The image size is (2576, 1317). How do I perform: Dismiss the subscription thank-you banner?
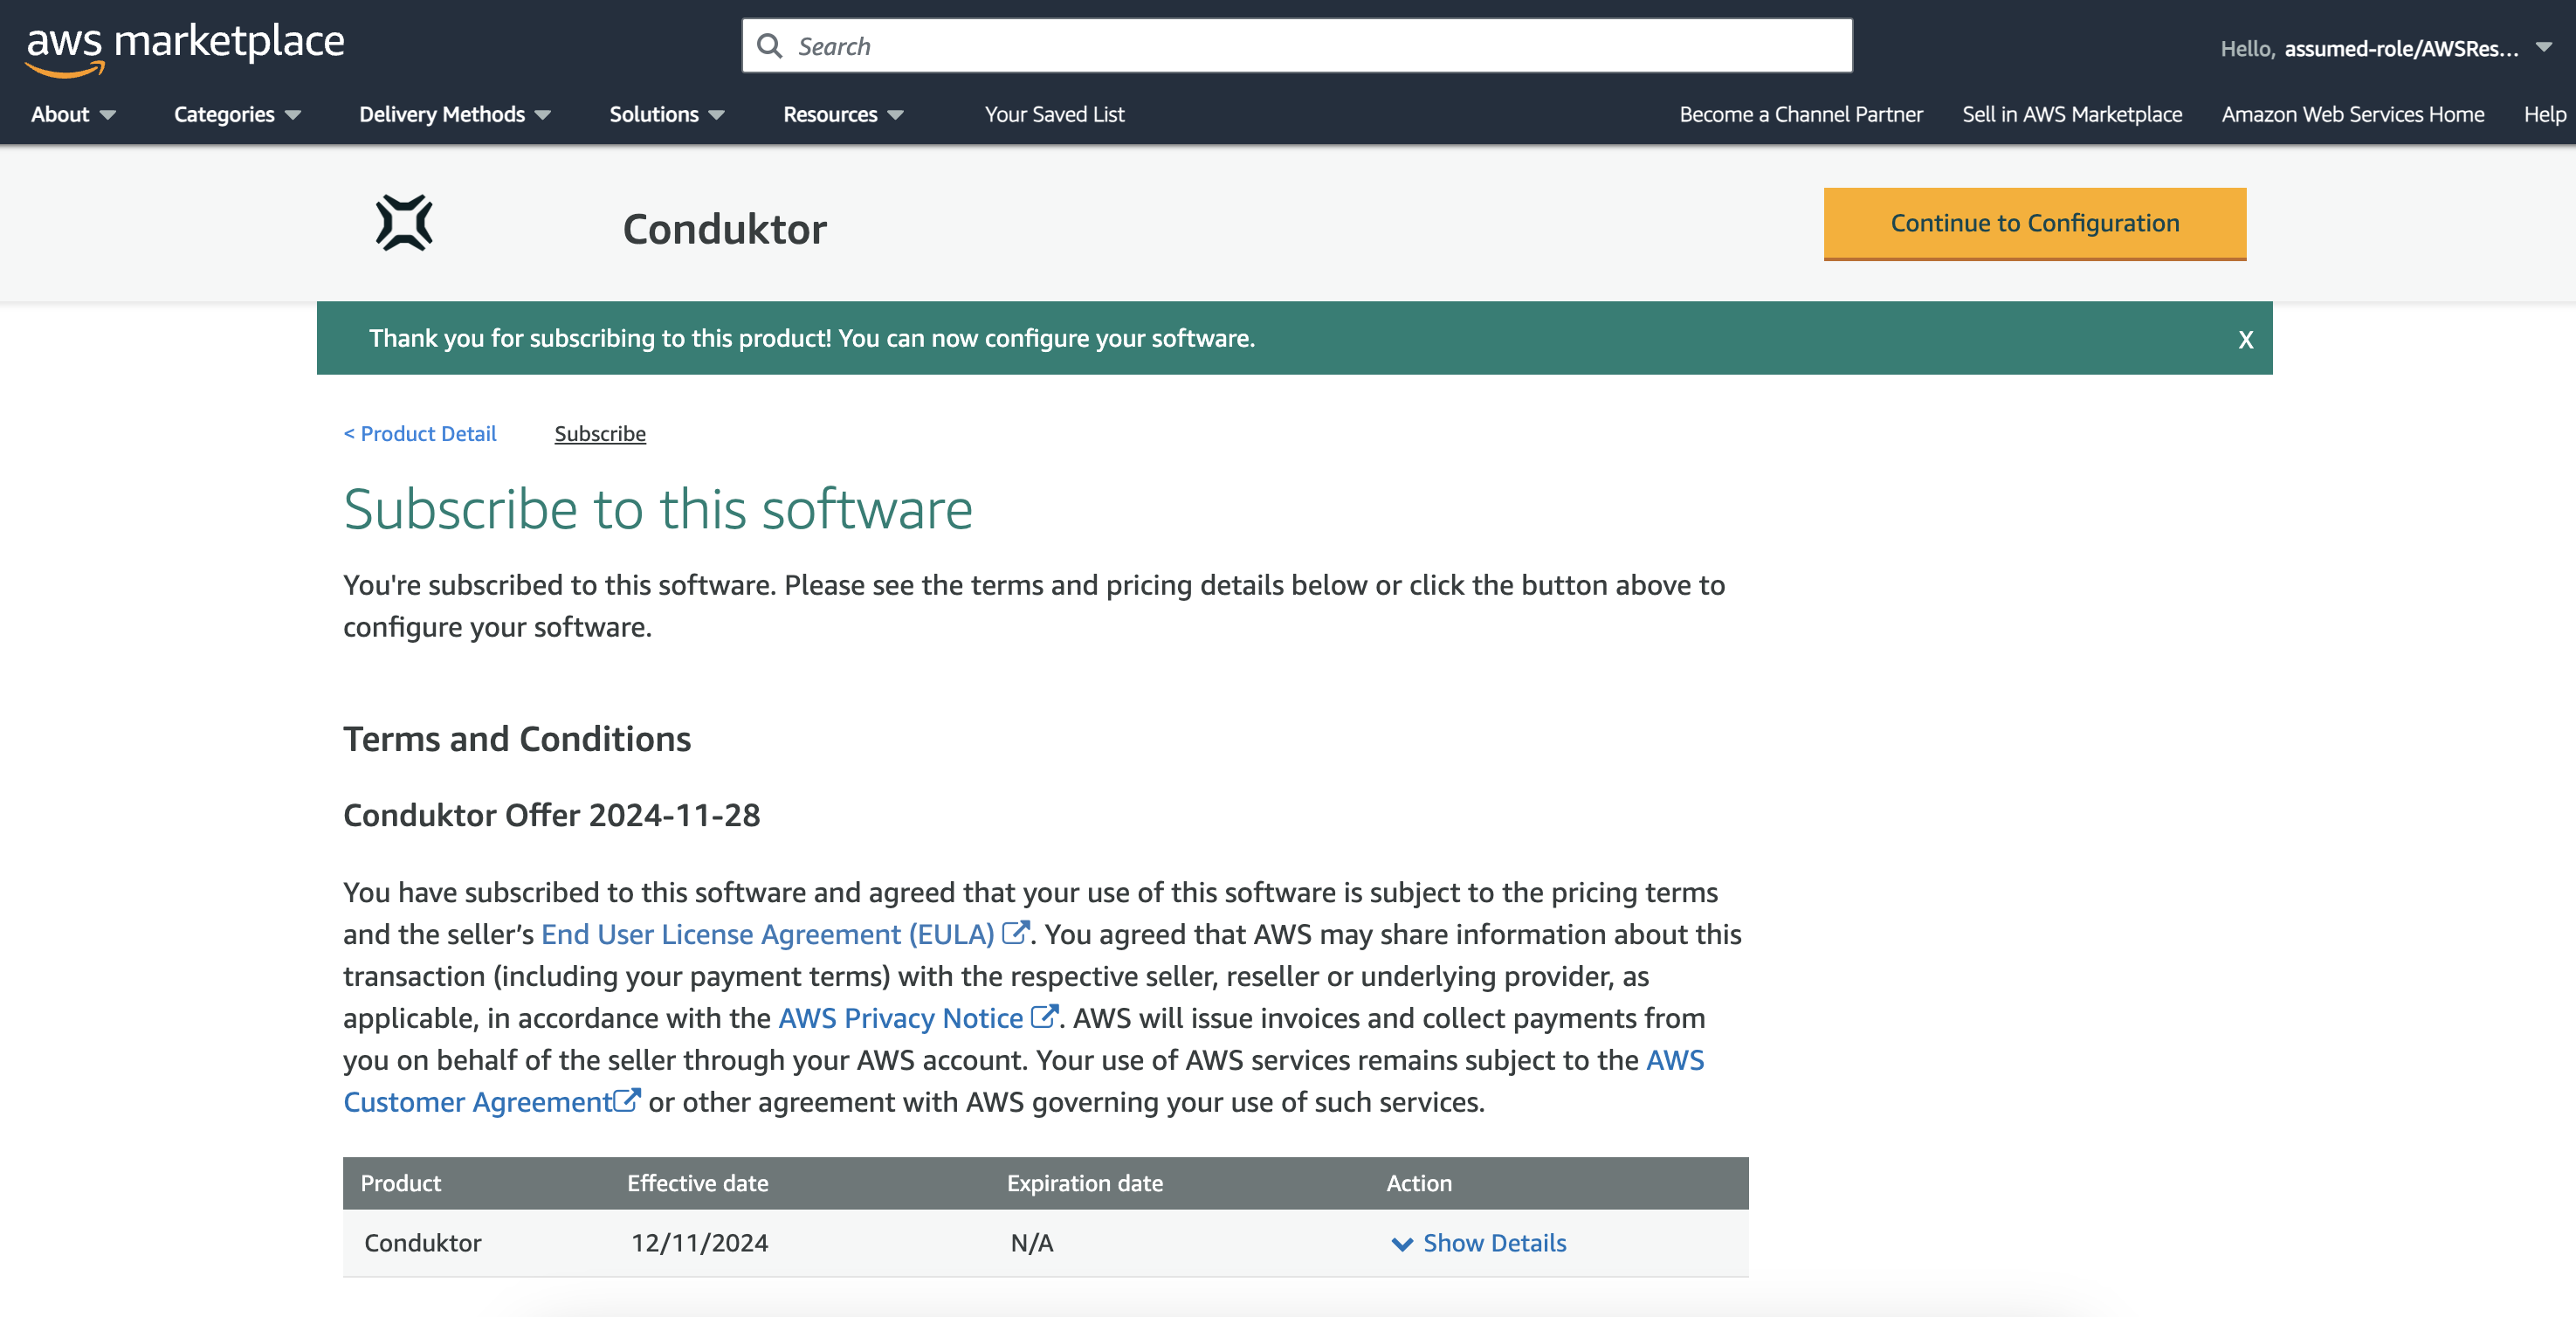click(x=2245, y=339)
